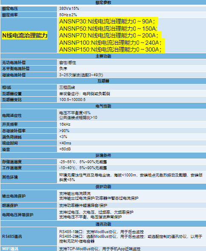206x251 pixels.
Task: Select the '谐波电流补偿' label
Action: pos(14,75)
